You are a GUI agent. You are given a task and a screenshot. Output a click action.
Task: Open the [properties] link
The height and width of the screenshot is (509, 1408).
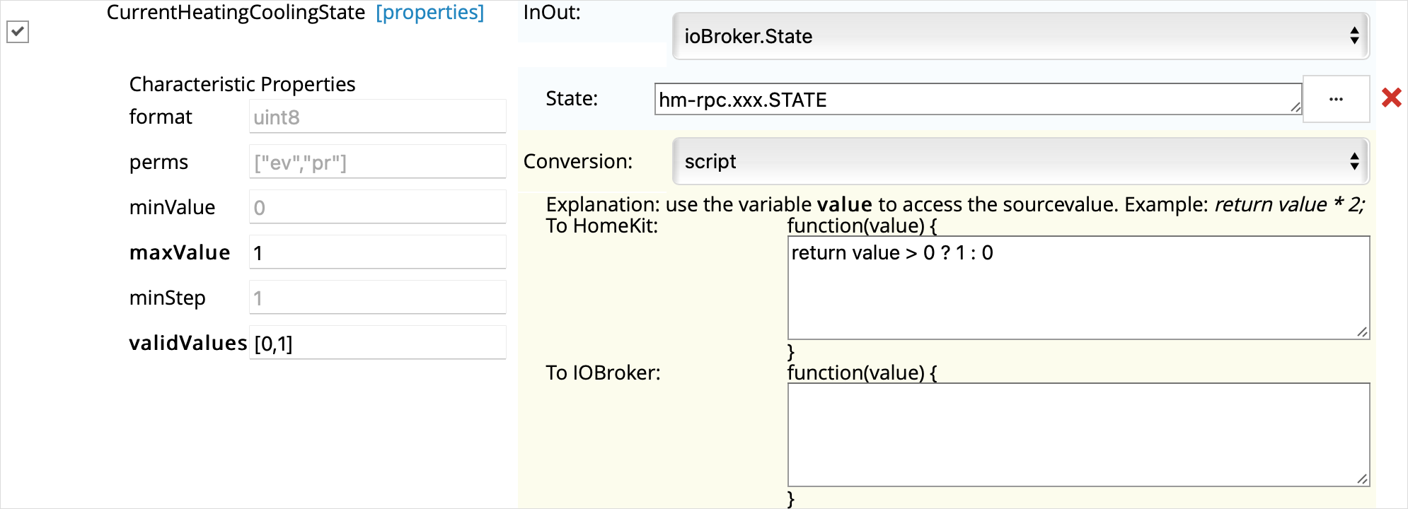tap(429, 13)
